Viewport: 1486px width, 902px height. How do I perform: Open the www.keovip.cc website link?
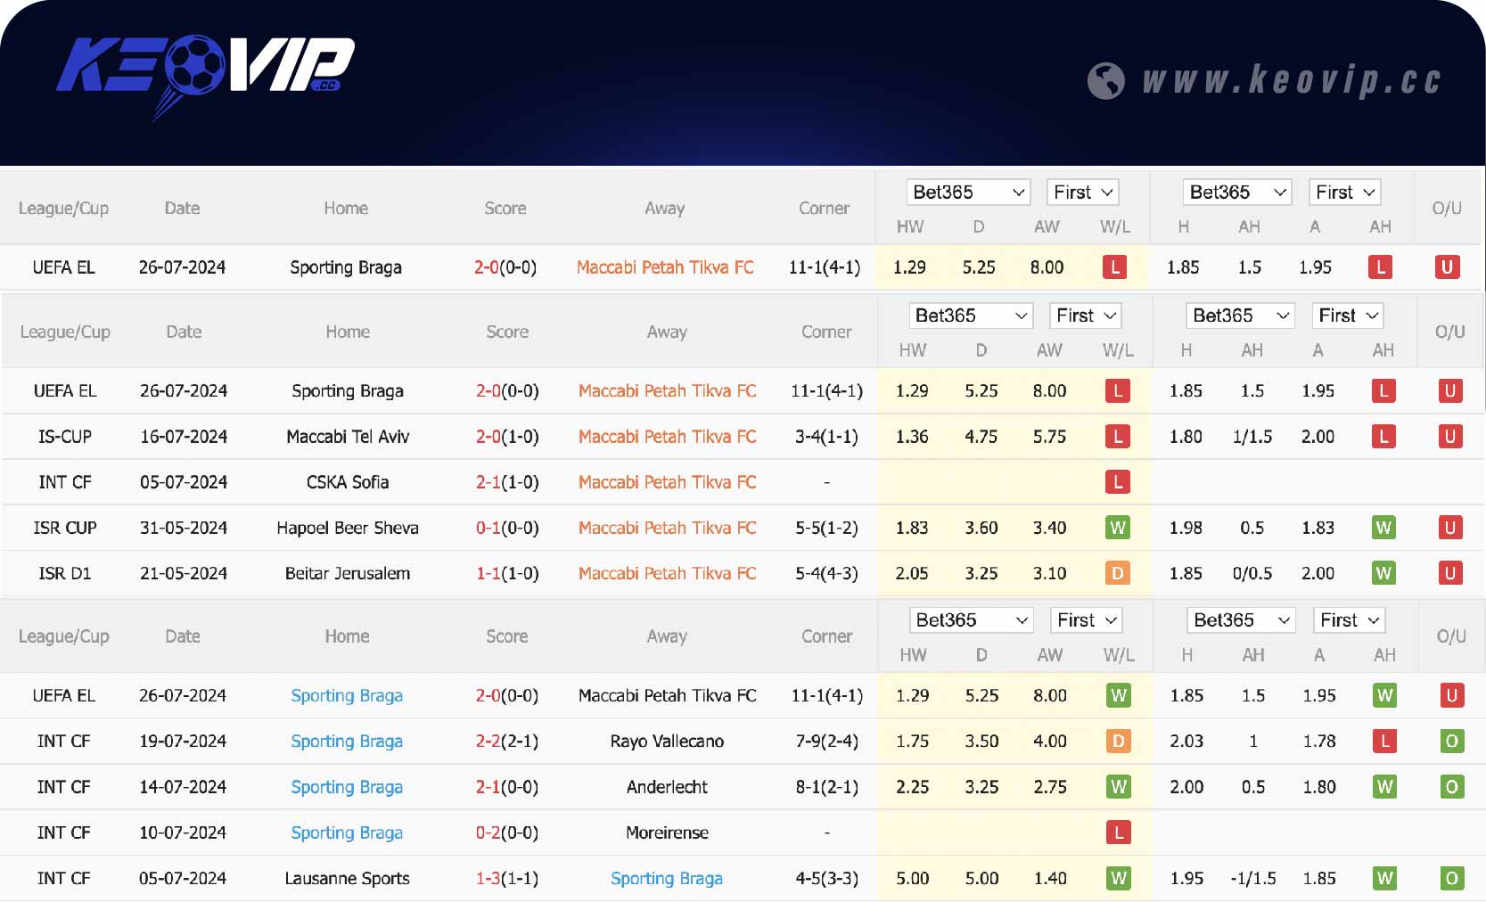[1291, 80]
